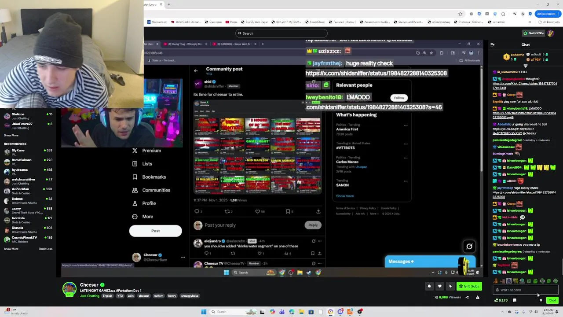
Task: Open Lists in the X sidebar
Action: (x=143, y=164)
